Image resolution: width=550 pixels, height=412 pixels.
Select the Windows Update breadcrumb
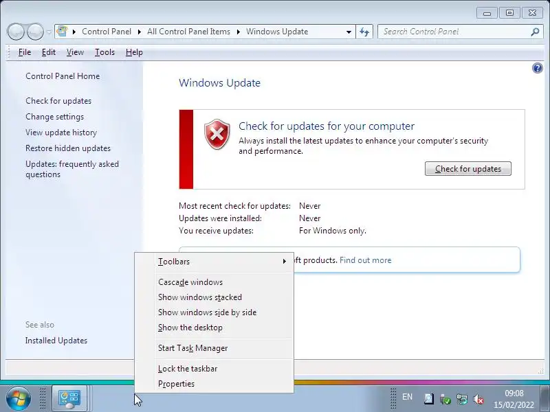pyautogui.click(x=277, y=32)
